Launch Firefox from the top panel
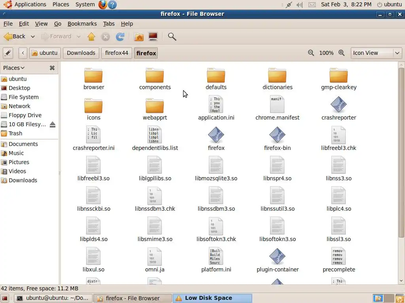405x303 pixels. coord(102,4)
